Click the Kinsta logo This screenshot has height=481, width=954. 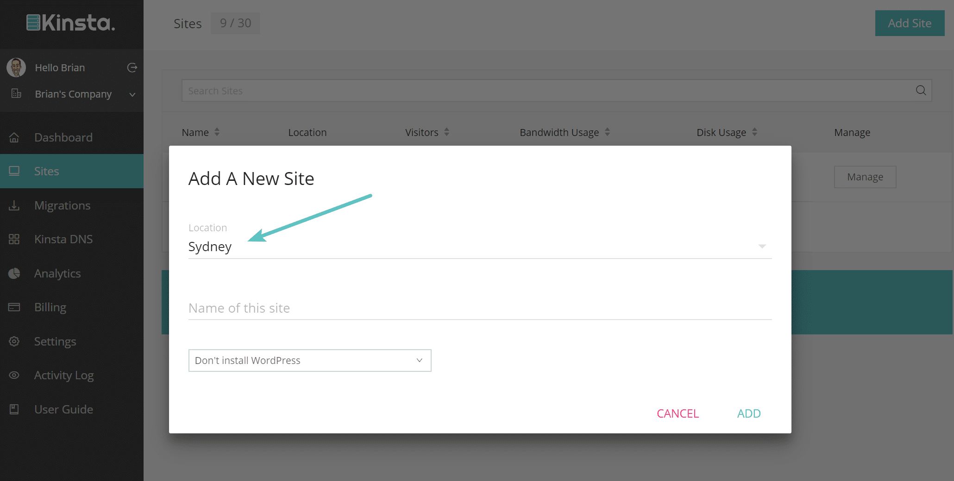tap(71, 23)
